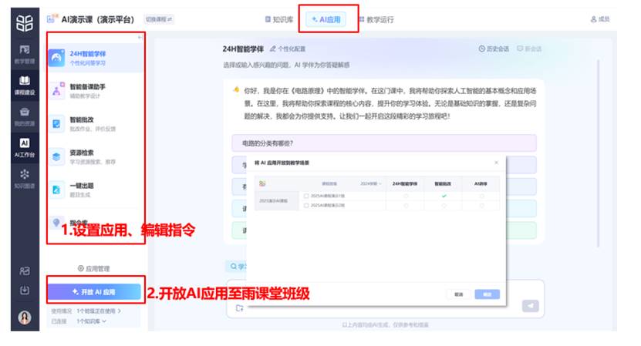Select 24H智能学伴 radio for 演示1班
Viewport: 641px width, 346px height.
tap(405, 196)
